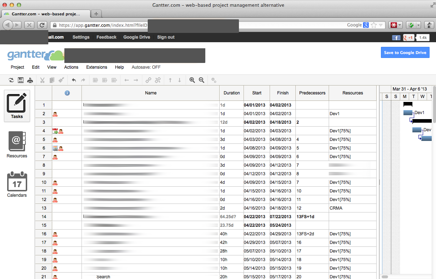The width and height of the screenshot is (436, 279).
Task: Click the middle task-list toolbar icon
Action: [105, 80]
